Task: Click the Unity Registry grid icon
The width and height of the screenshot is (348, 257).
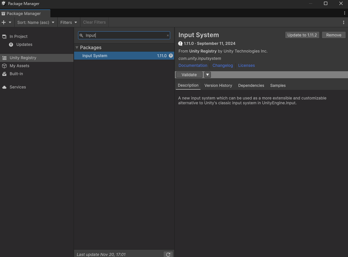Action: 4,58
